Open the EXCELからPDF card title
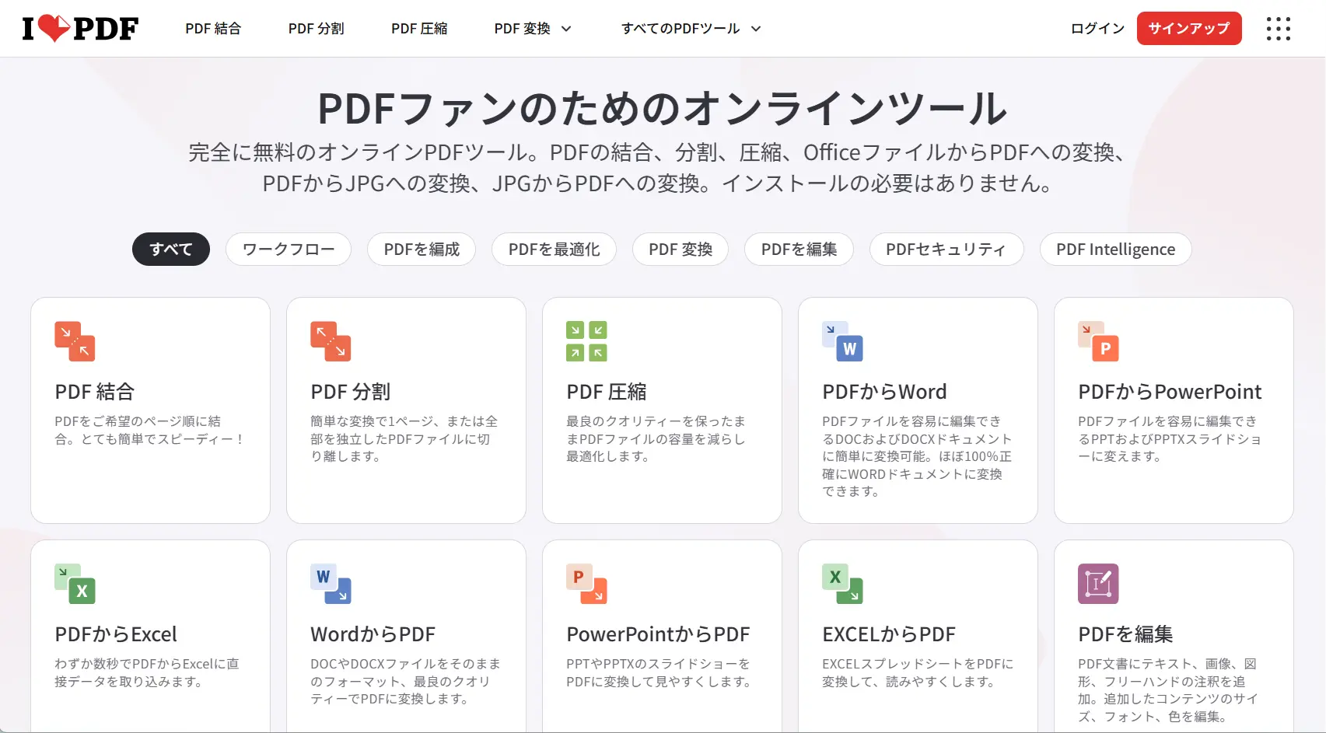Image resolution: width=1326 pixels, height=733 pixels. click(889, 634)
